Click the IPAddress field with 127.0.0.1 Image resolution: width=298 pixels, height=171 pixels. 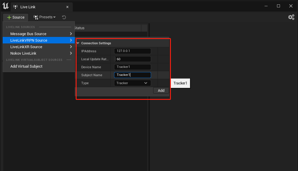[x=132, y=51]
